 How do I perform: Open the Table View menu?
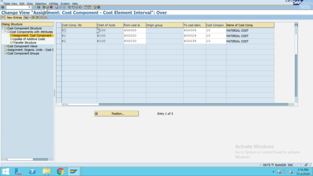point(10,3)
